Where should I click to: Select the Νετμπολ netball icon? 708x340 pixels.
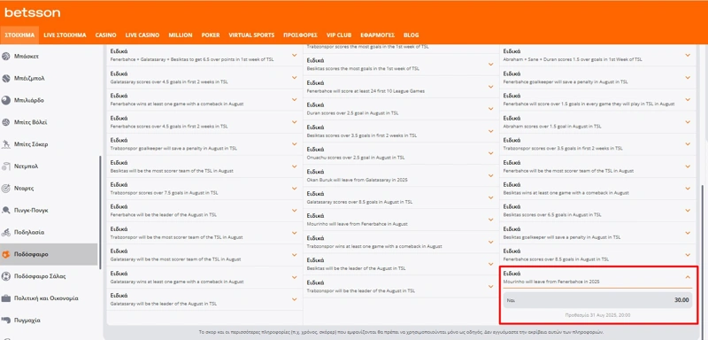click(6, 166)
